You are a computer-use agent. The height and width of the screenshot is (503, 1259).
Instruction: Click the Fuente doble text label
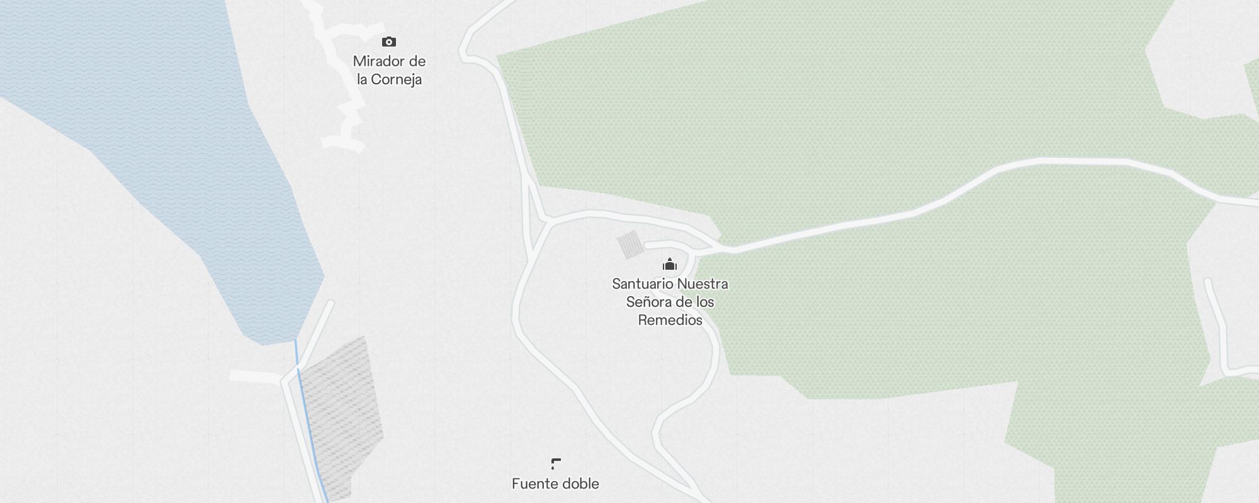555,484
